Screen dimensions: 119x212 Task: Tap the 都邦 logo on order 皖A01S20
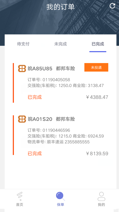(22, 119)
